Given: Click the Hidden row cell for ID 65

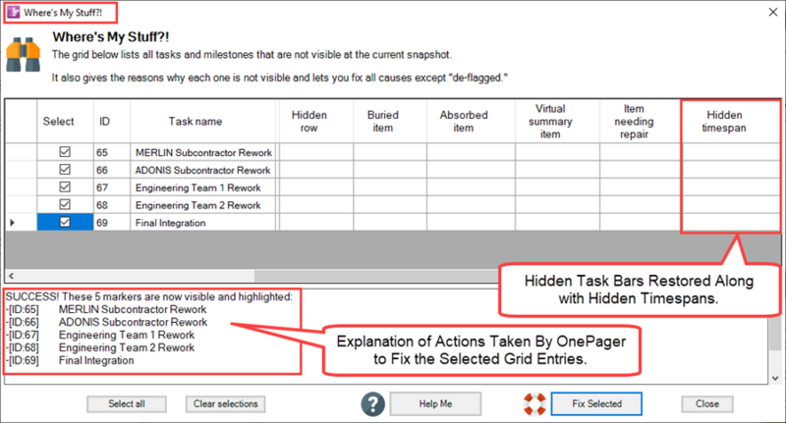Looking at the screenshot, I should [x=315, y=152].
